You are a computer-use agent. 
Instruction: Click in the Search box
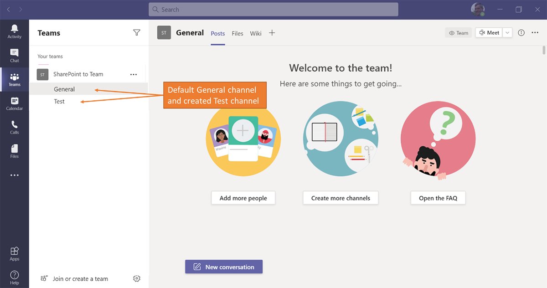[x=273, y=10]
